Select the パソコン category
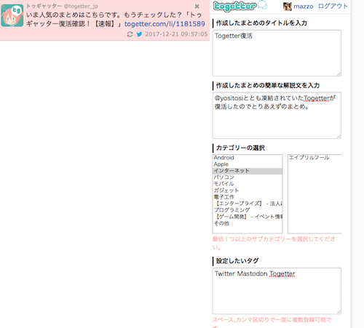 (x=248, y=177)
